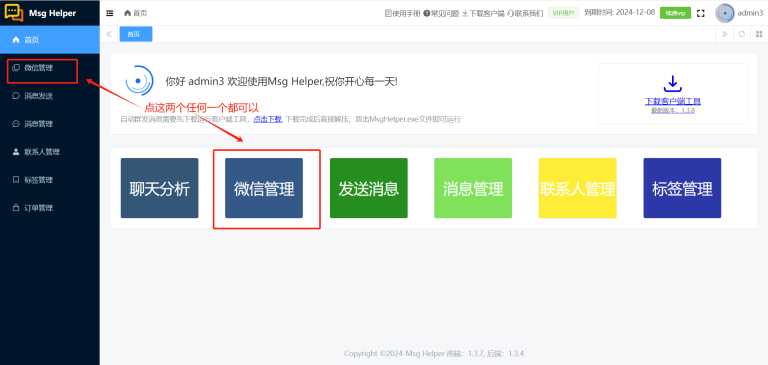Click the 常见问题 question mark icon
Image resolution: width=768 pixels, height=365 pixels.
[x=427, y=13]
